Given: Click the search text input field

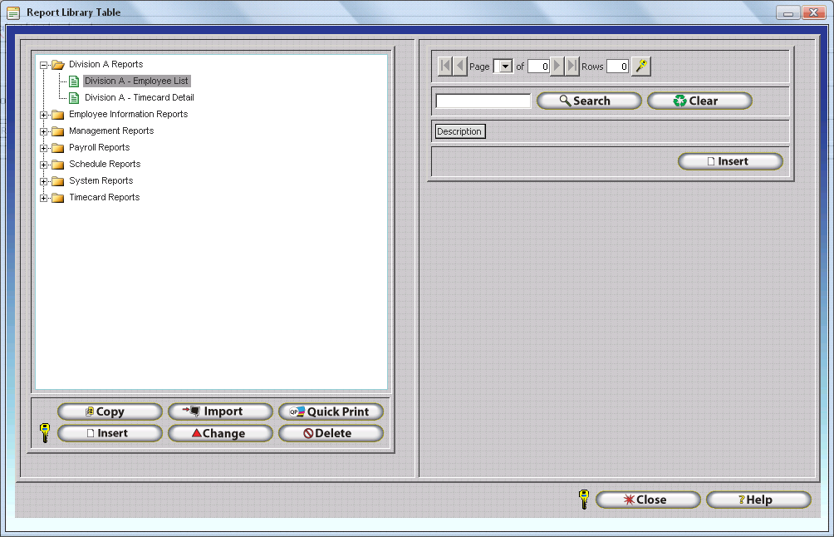Looking at the screenshot, I should click(x=483, y=101).
